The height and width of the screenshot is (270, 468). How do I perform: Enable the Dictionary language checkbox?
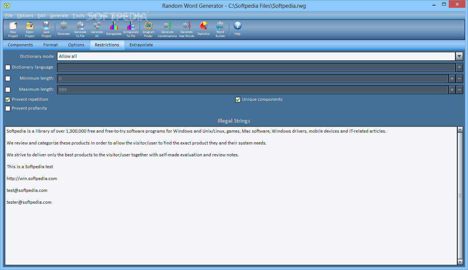[8, 67]
